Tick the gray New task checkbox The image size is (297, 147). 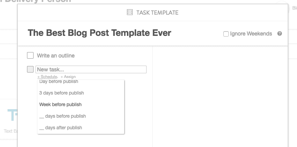(30, 69)
